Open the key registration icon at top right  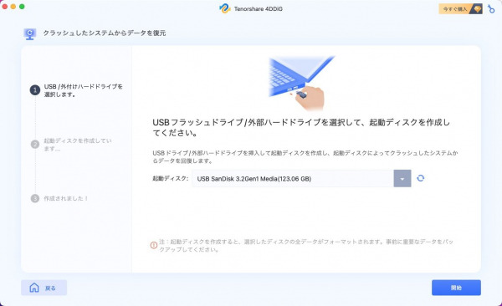click(x=491, y=9)
